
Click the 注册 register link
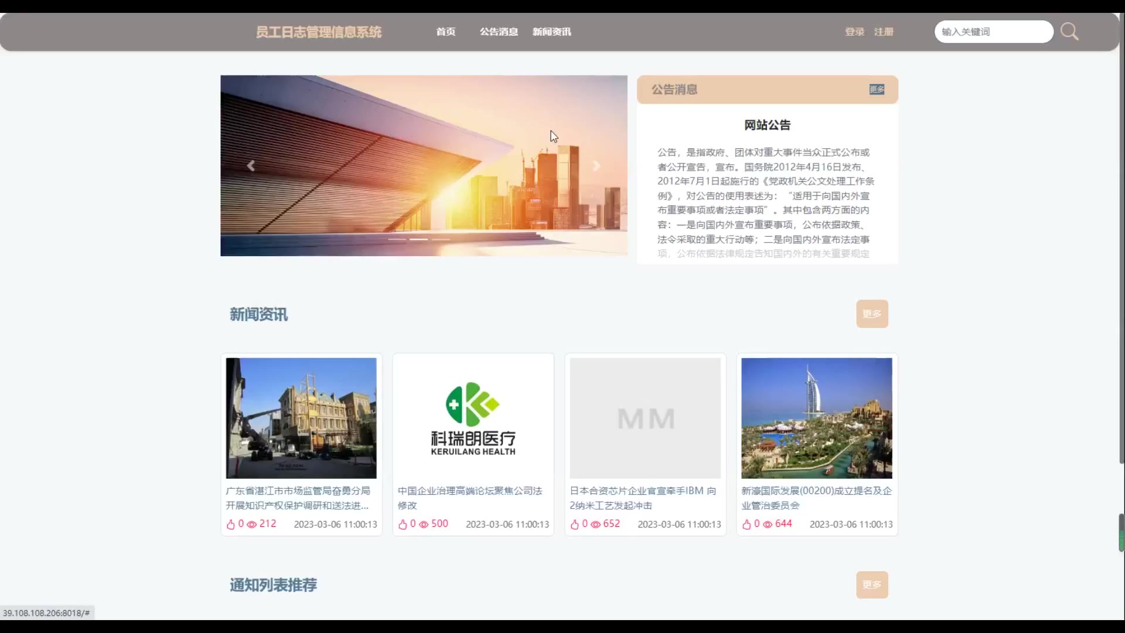click(884, 32)
